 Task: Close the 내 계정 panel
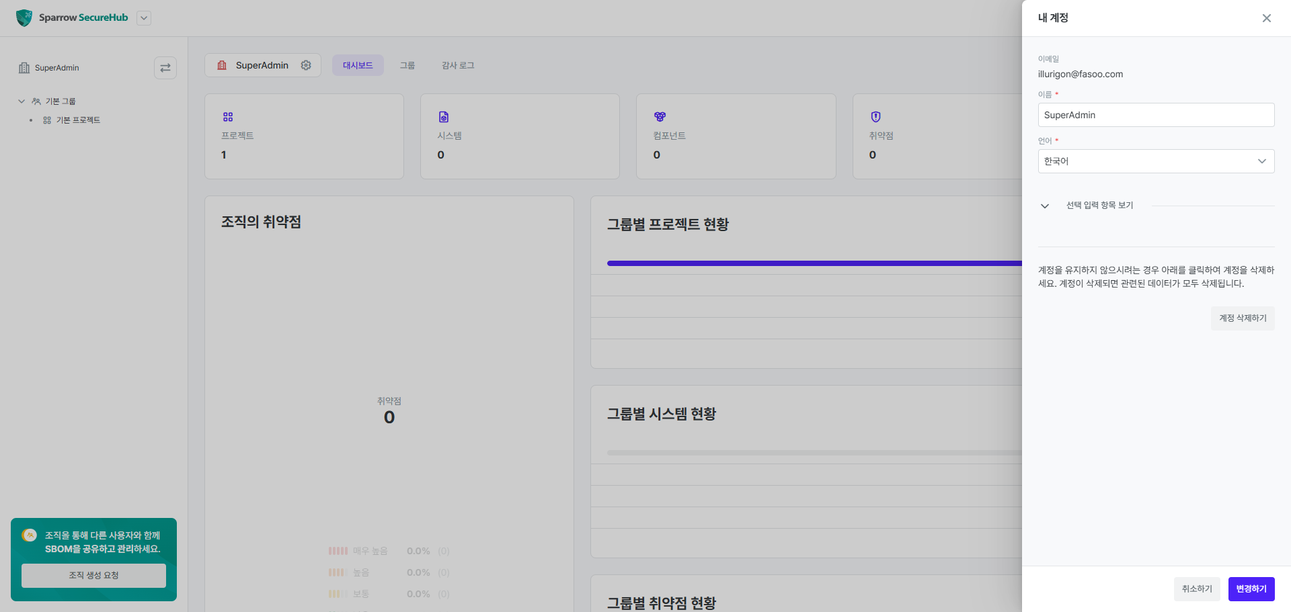point(1267,18)
